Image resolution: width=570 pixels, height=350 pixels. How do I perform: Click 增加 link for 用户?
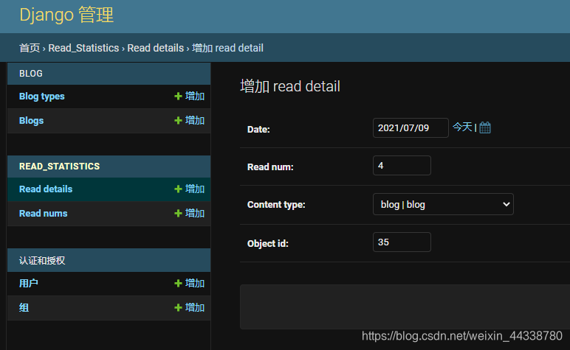195,283
